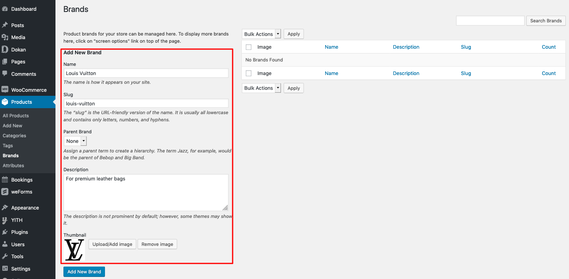Screen dimensions: 569x279
Task: Click the Dashboard gauge icon
Action: (x=5, y=9)
